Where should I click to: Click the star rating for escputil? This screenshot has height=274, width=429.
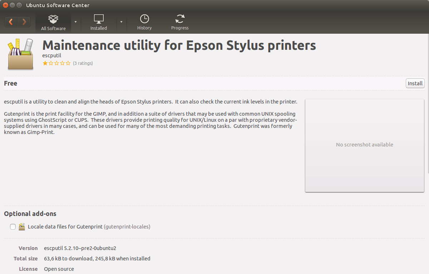(x=56, y=63)
